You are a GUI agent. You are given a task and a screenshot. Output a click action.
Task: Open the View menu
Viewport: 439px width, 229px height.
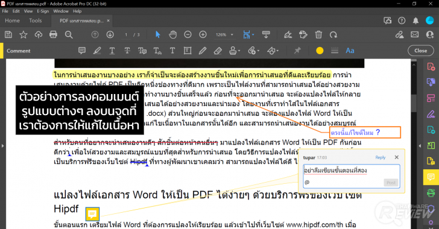pyautogui.click(x=28, y=11)
